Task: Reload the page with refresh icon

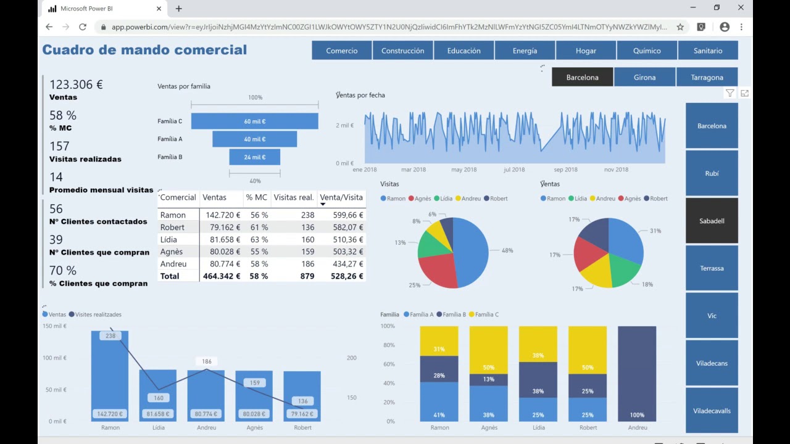Action: (83, 27)
